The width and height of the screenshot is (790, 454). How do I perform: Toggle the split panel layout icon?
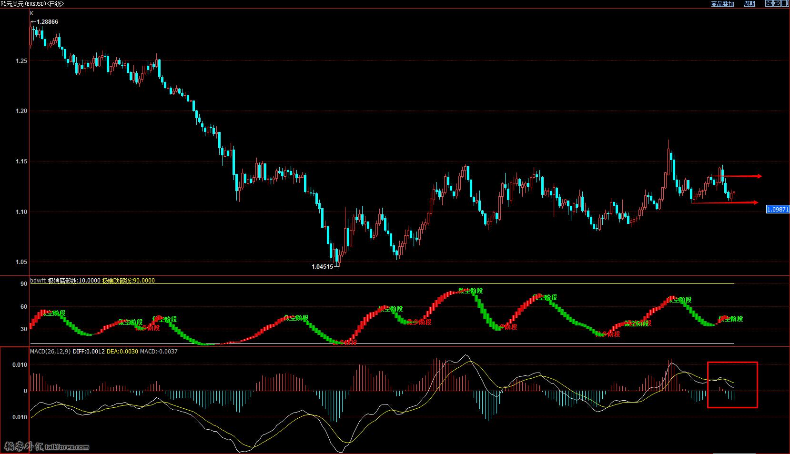[x=785, y=3]
